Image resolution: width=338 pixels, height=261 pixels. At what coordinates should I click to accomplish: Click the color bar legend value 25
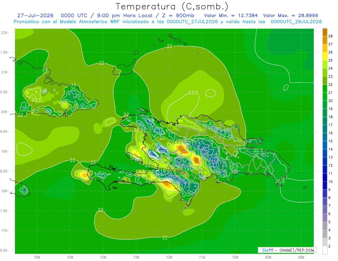point(330,60)
